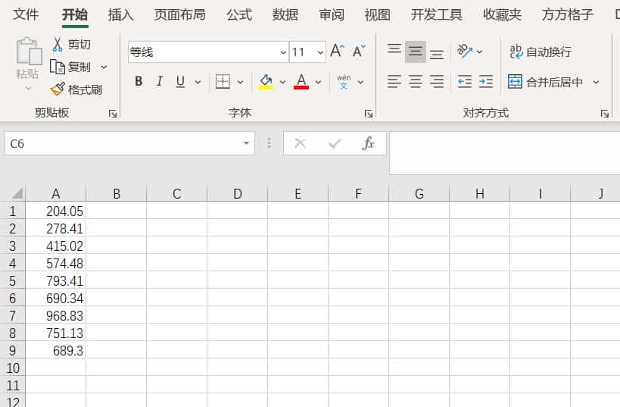620x407 pixels.
Task: Open the 文件 menu
Action: tap(26, 14)
